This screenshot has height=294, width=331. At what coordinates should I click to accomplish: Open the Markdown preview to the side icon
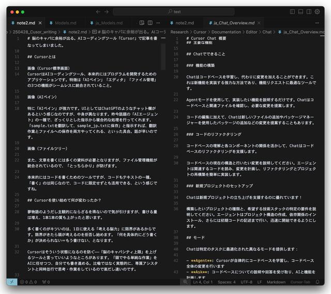142,23
